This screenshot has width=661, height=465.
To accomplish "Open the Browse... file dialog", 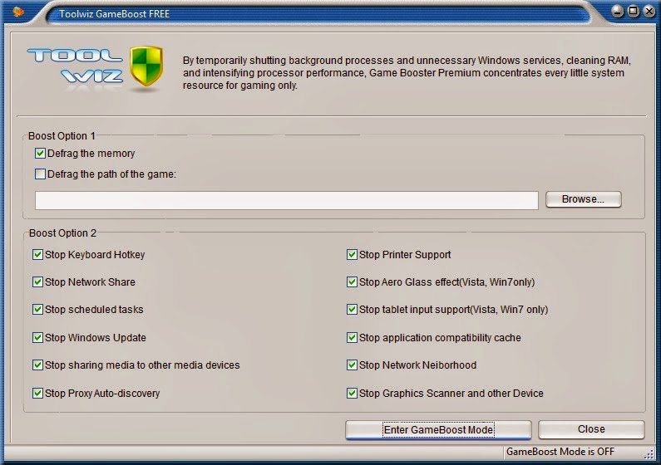I will tap(584, 199).
